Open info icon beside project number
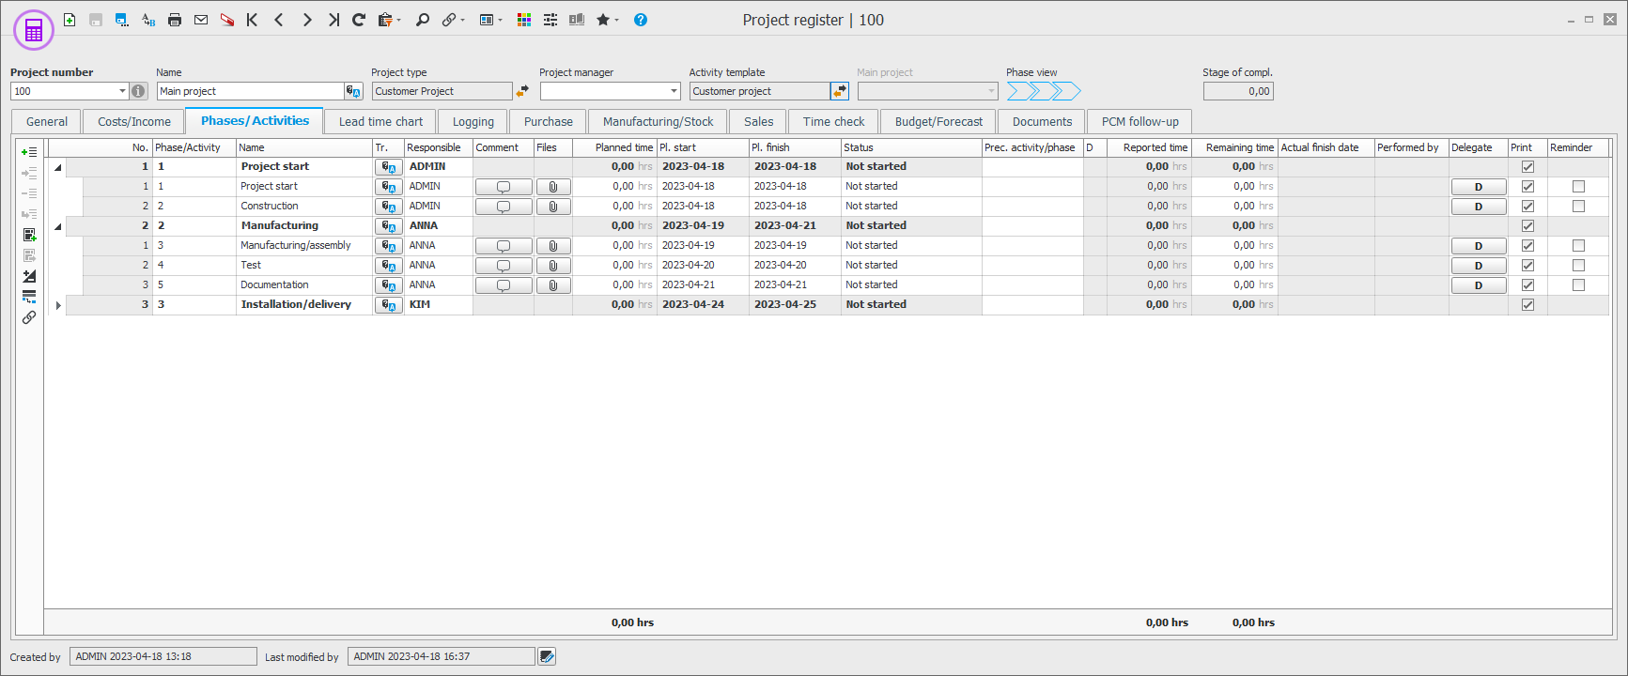1628x676 pixels. click(x=139, y=91)
